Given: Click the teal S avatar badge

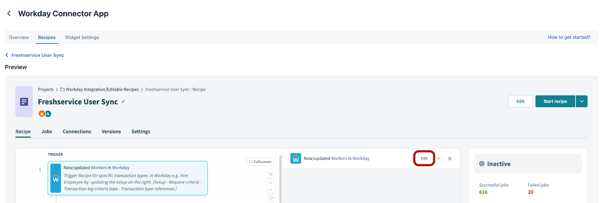Looking at the screenshot, I should tap(48, 114).
